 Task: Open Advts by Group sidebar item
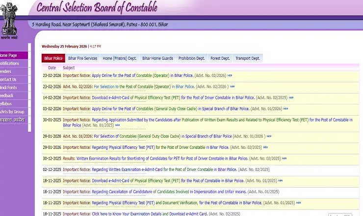click(12, 112)
